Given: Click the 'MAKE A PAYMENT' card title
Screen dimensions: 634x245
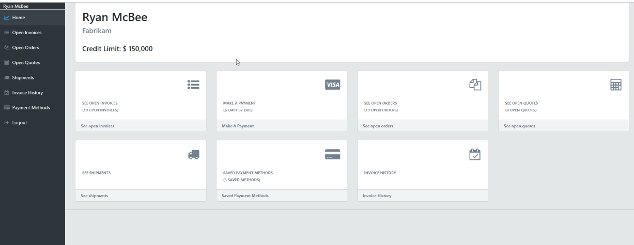Looking at the screenshot, I should click(240, 103).
